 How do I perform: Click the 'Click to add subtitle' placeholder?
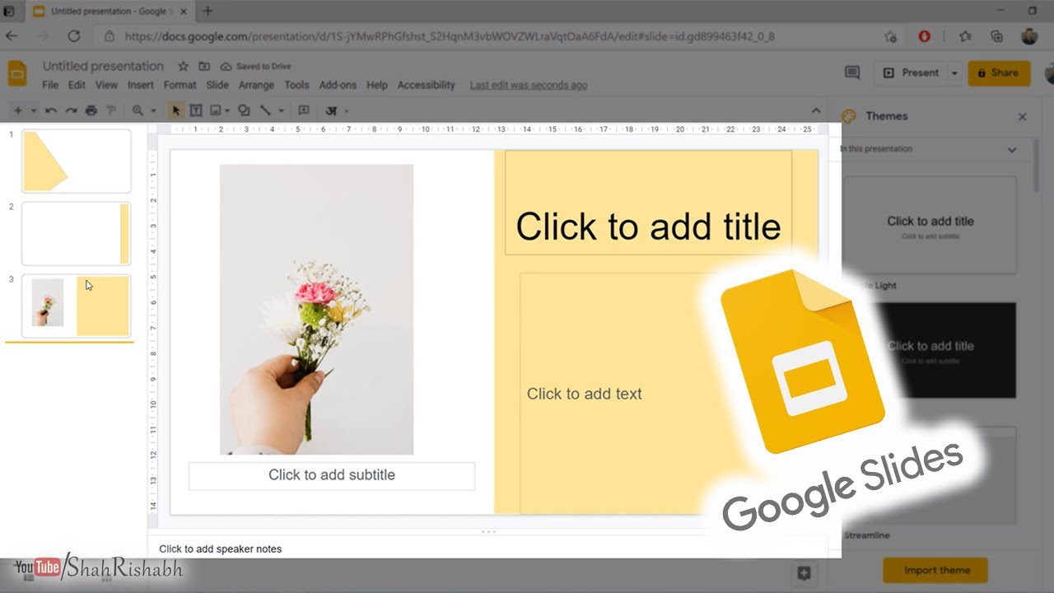click(331, 475)
